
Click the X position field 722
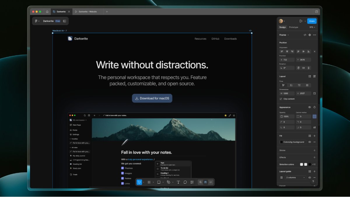pos(287,60)
